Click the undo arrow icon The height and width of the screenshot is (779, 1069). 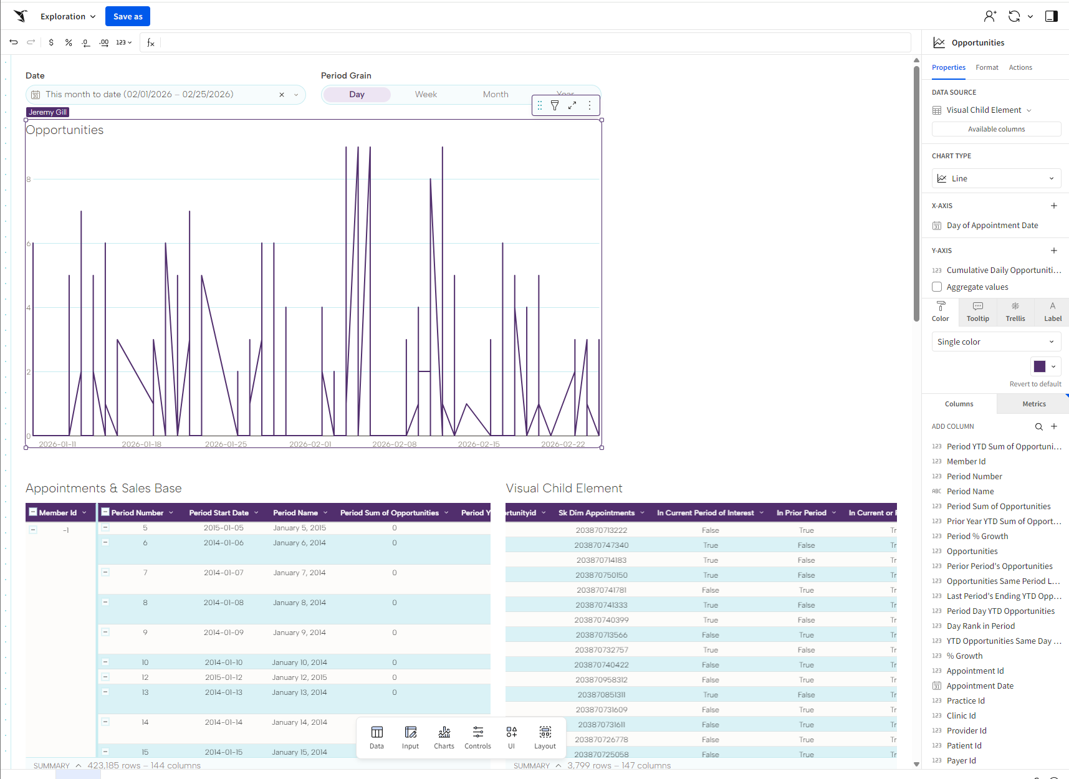pos(14,42)
